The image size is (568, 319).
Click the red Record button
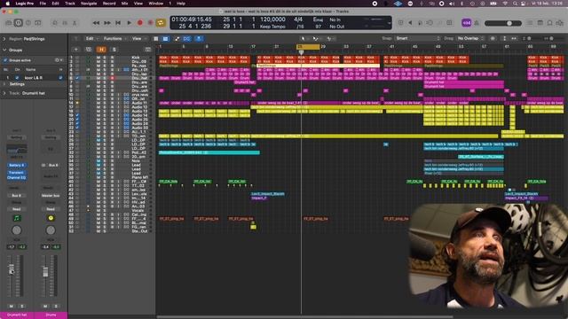(140, 23)
